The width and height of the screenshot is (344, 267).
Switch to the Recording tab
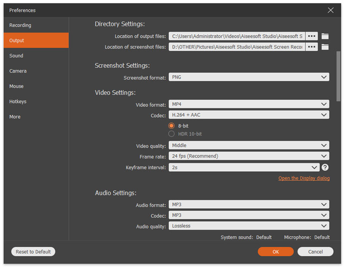click(x=20, y=25)
